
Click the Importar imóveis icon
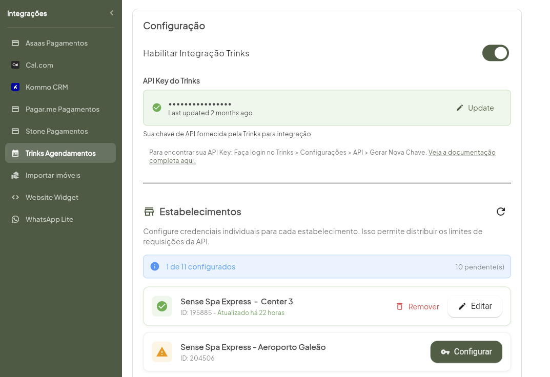click(x=15, y=175)
